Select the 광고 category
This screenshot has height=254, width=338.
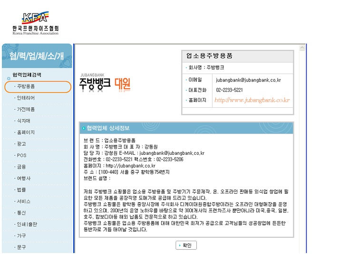click(21, 144)
